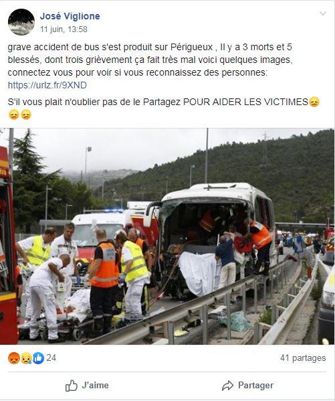This screenshot has width=335, height=401.
Task: Click José Viglione's profile picture
Action: (x=21, y=22)
